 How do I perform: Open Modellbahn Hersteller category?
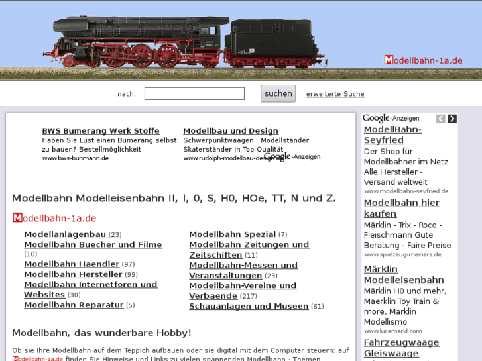[x=73, y=274]
